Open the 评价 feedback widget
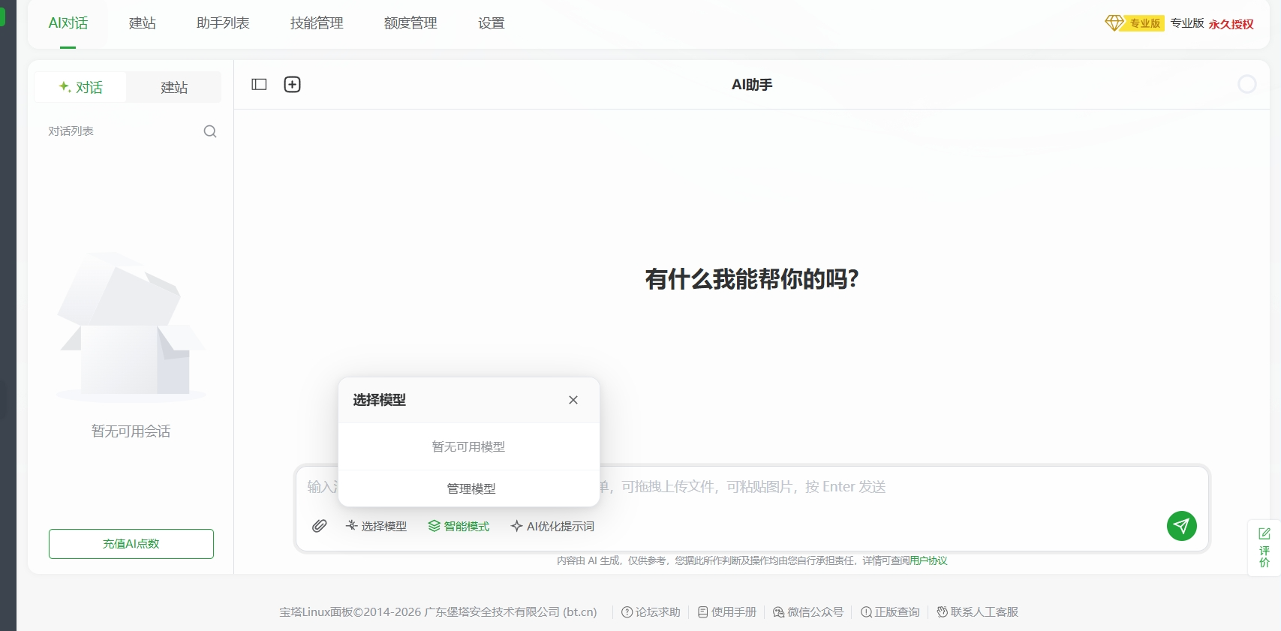Screen dimensions: 1281x631 pos(1264,548)
